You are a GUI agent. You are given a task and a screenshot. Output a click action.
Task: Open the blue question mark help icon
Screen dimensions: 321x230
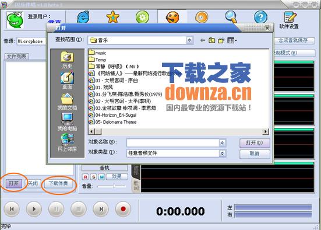(x=260, y=17)
